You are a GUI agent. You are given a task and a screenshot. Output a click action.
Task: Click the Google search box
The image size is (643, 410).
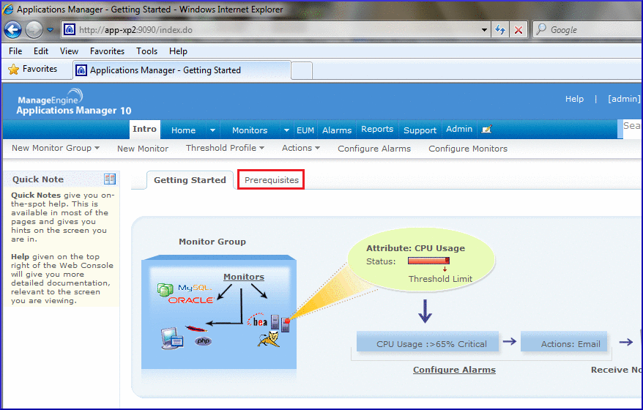(590, 30)
